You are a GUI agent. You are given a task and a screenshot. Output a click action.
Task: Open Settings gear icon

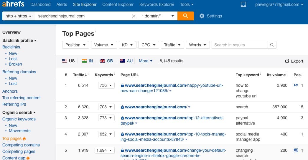(202, 16)
